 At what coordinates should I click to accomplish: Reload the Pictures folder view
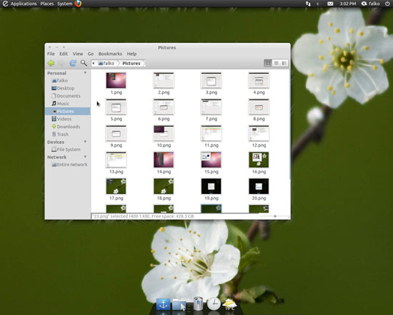(x=73, y=63)
